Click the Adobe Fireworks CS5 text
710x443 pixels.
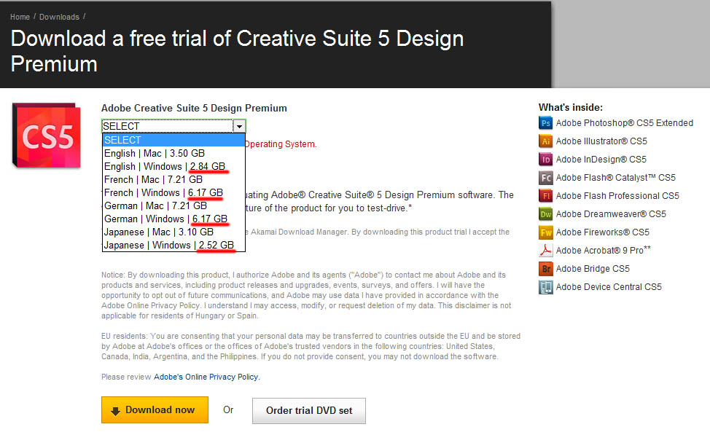[x=603, y=232]
